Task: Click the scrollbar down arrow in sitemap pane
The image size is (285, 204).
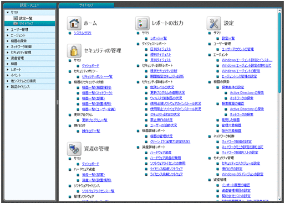Action: coord(279,199)
